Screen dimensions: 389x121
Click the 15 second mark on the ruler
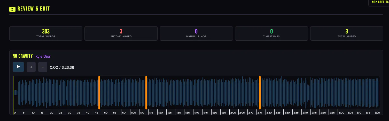(x=42, y=113)
